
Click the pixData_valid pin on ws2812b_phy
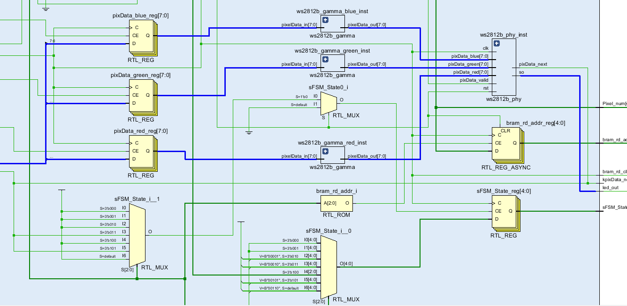tap(474, 80)
